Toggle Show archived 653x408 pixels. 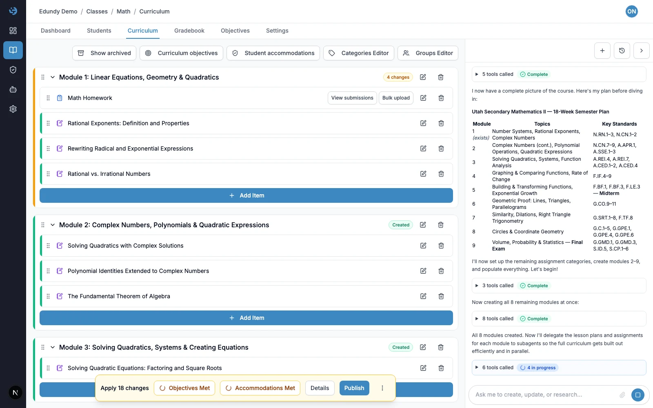click(x=104, y=53)
